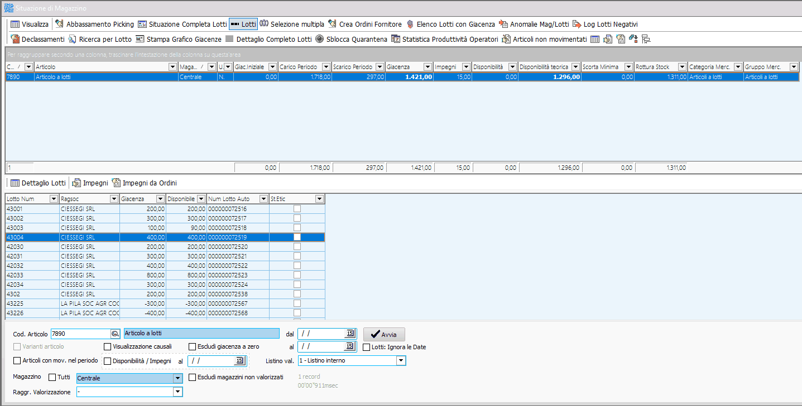802x406 pixels.
Task: Open Ricerca per Lotto
Action: click(100, 40)
